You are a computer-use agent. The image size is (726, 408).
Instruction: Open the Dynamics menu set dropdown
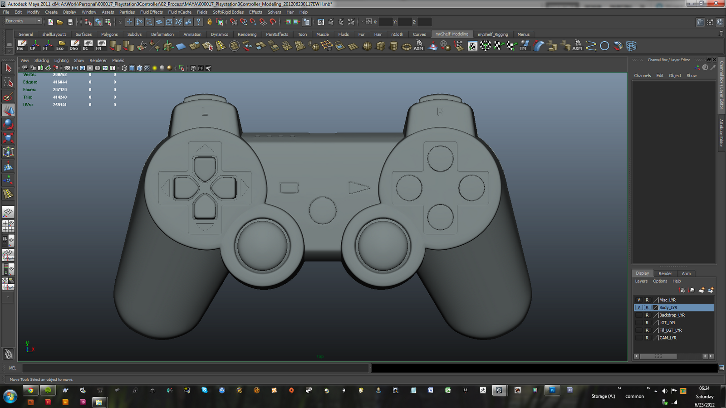coord(23,21)
